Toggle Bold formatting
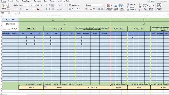 15,9
